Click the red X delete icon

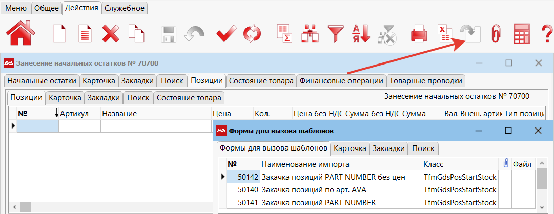tap(110, 34)
